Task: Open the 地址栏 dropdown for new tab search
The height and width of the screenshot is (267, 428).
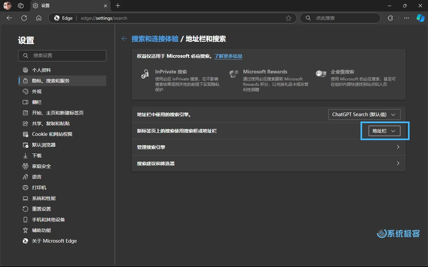Action: [x=384, y=131]
